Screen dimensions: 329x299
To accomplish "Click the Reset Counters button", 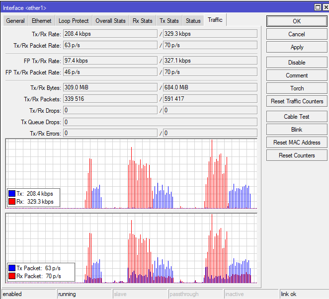I will (297, 155).
